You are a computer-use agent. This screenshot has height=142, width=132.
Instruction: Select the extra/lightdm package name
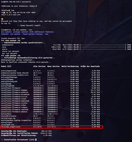tap(8, 86)
